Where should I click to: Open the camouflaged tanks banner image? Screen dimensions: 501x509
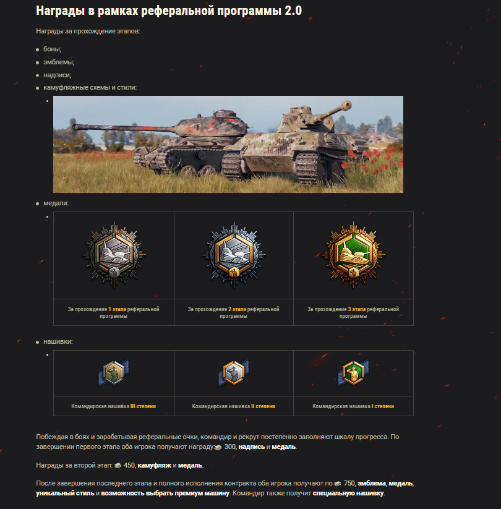(x=228, y=144)
